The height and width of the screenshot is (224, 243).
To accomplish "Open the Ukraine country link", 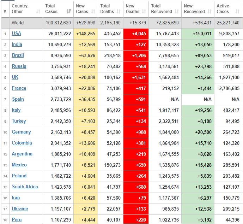I will 20,209.
